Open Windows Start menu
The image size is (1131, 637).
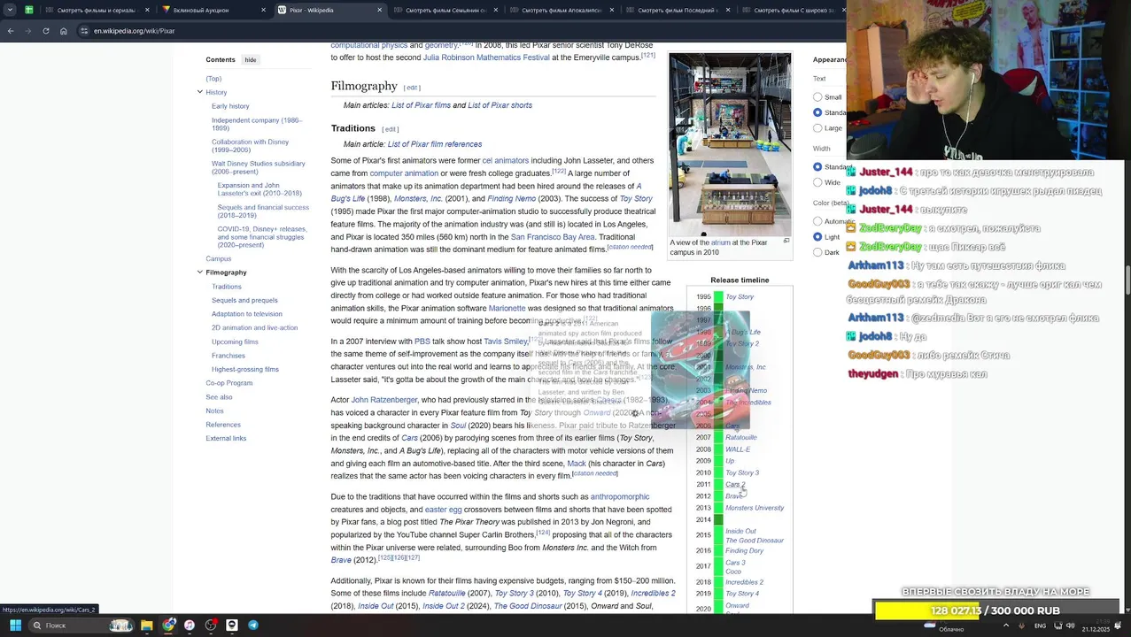(15, 625)
